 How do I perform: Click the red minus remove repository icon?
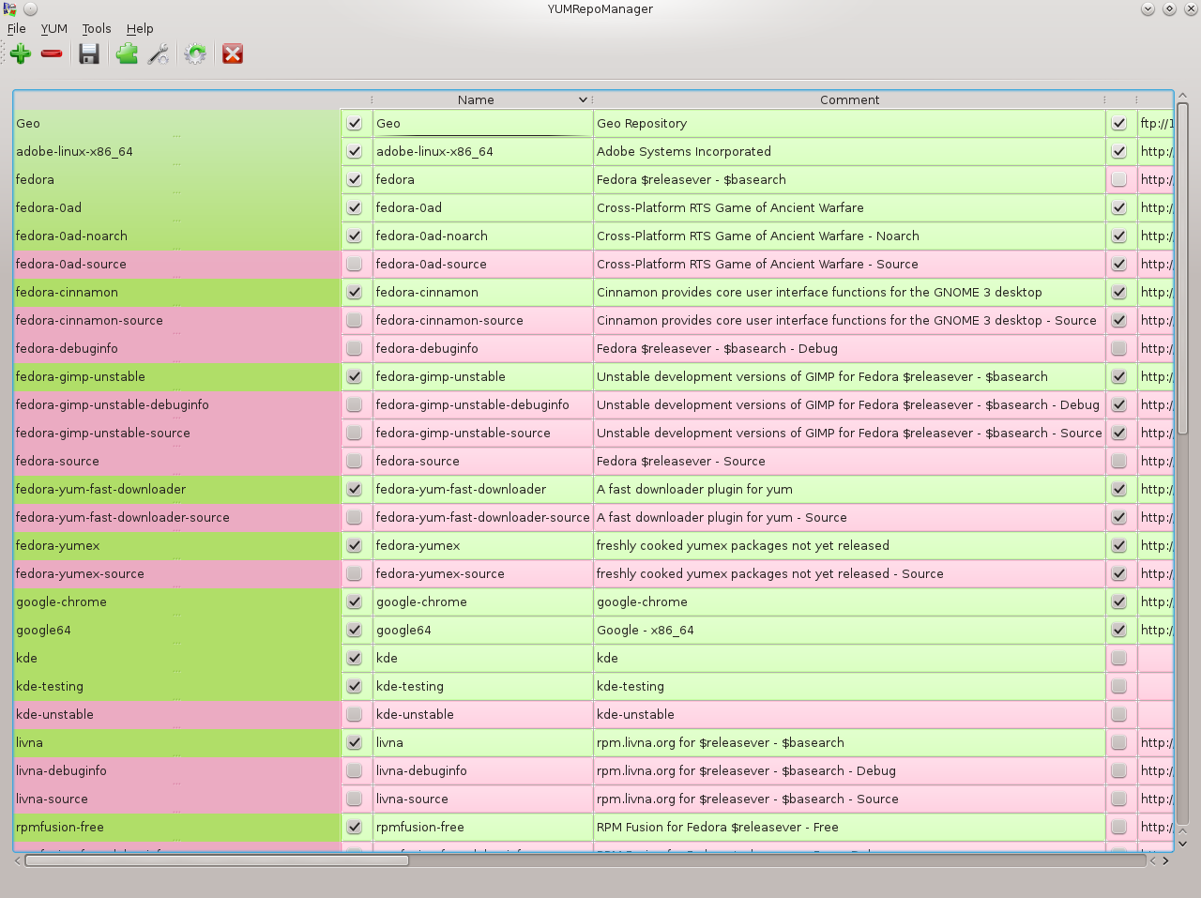pyautogui.click(x=52, y=54)
